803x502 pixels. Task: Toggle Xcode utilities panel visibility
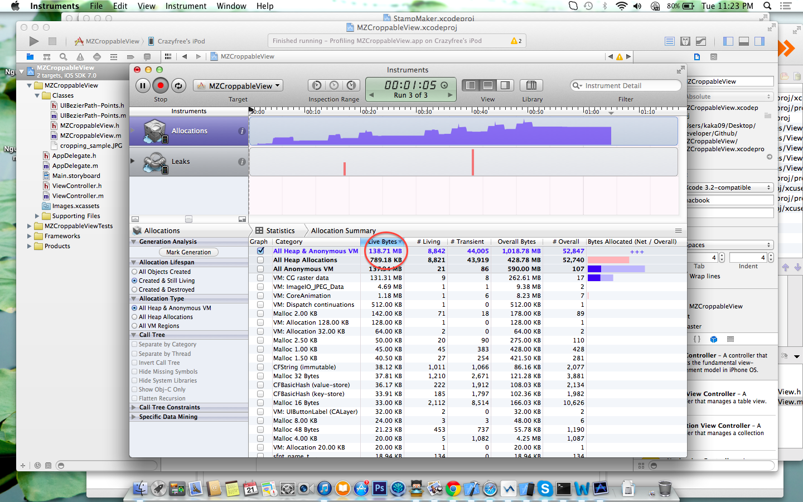pyautogui.click(x=760, y=41)
